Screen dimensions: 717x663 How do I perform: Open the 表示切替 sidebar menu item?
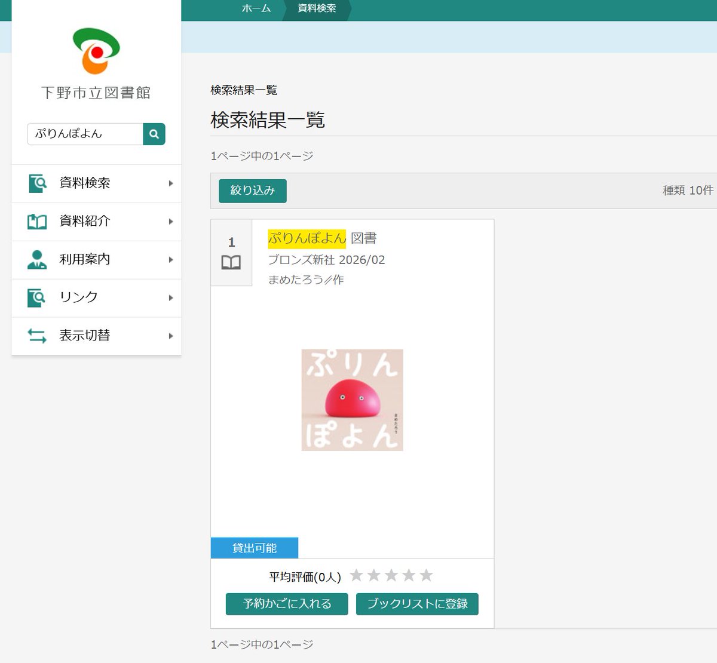[96, 336]
